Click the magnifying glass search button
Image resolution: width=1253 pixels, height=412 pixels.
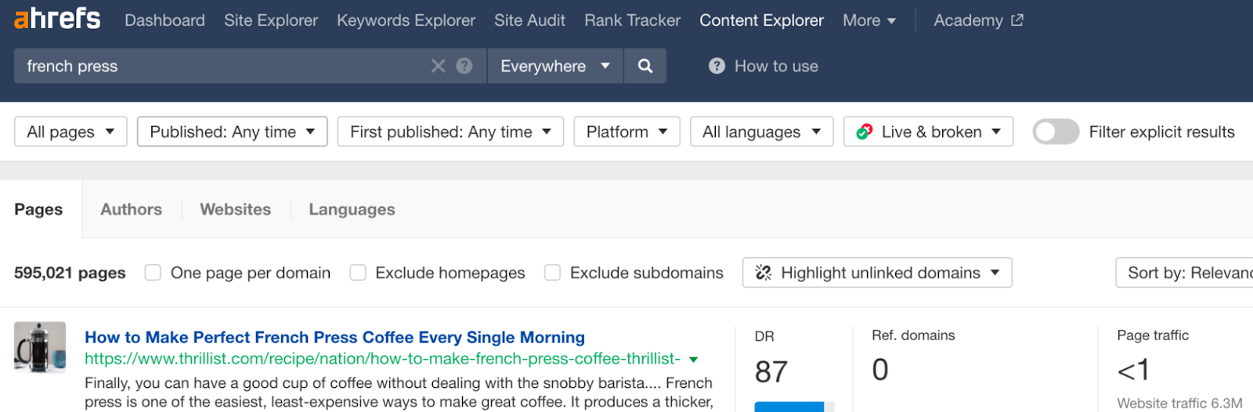pos(645,66)
